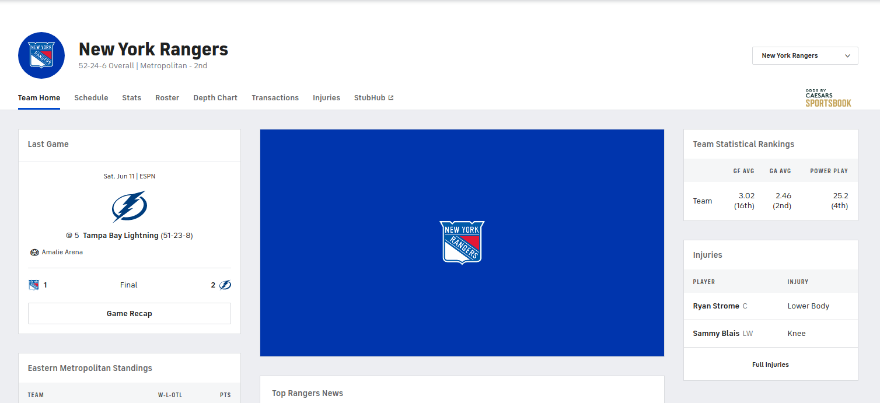
Task: Click the 25.2 (4th) power play value
Action: click(840, 201)
